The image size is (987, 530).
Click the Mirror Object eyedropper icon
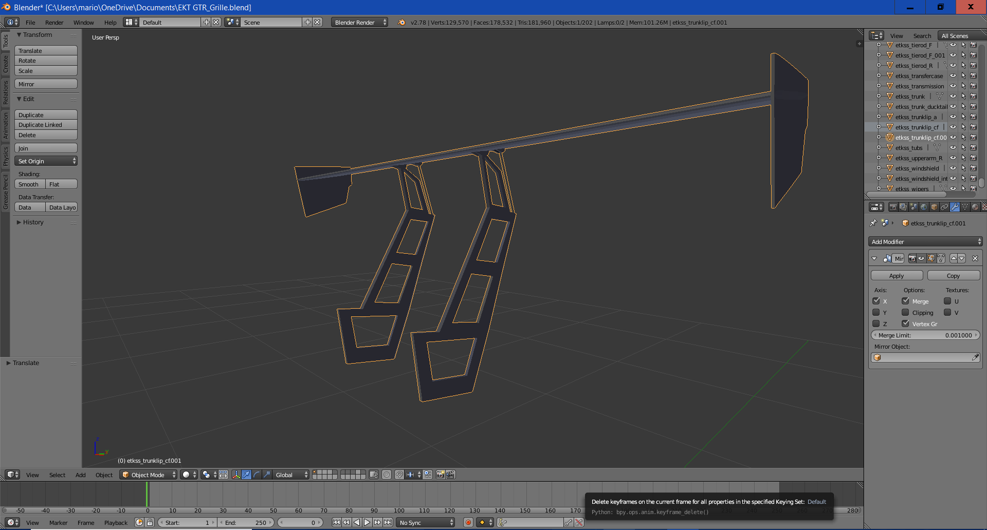click(x=975, y=357)
